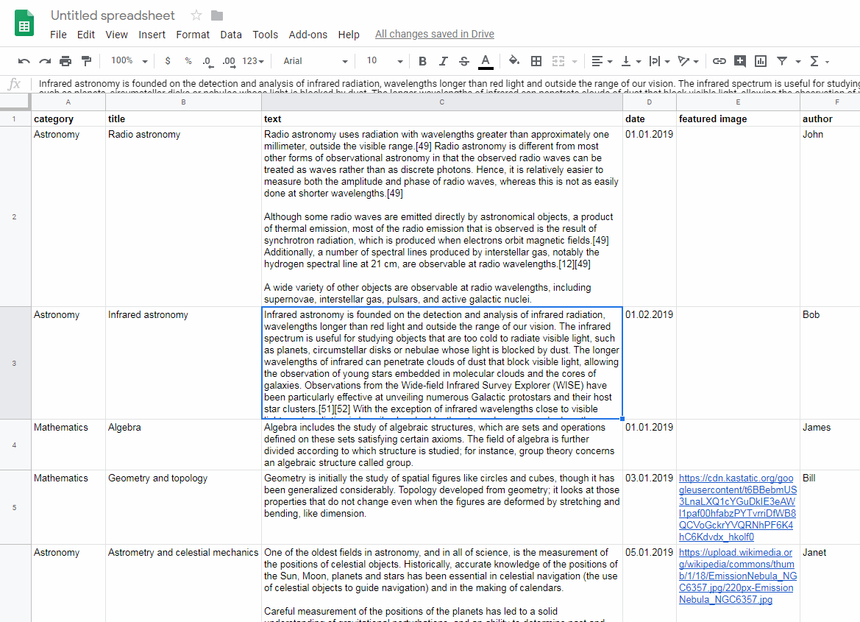
Task: Click All changes saved in Drive link
Action: click(434, 34)
